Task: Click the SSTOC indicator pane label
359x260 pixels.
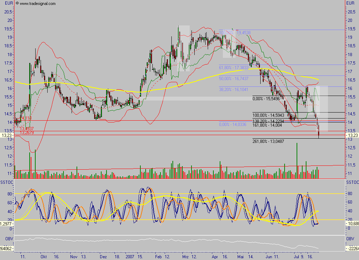Action: [x=6, y=182]
